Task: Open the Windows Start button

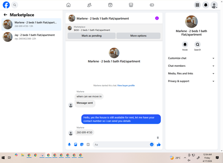Action: coord(3,158)
